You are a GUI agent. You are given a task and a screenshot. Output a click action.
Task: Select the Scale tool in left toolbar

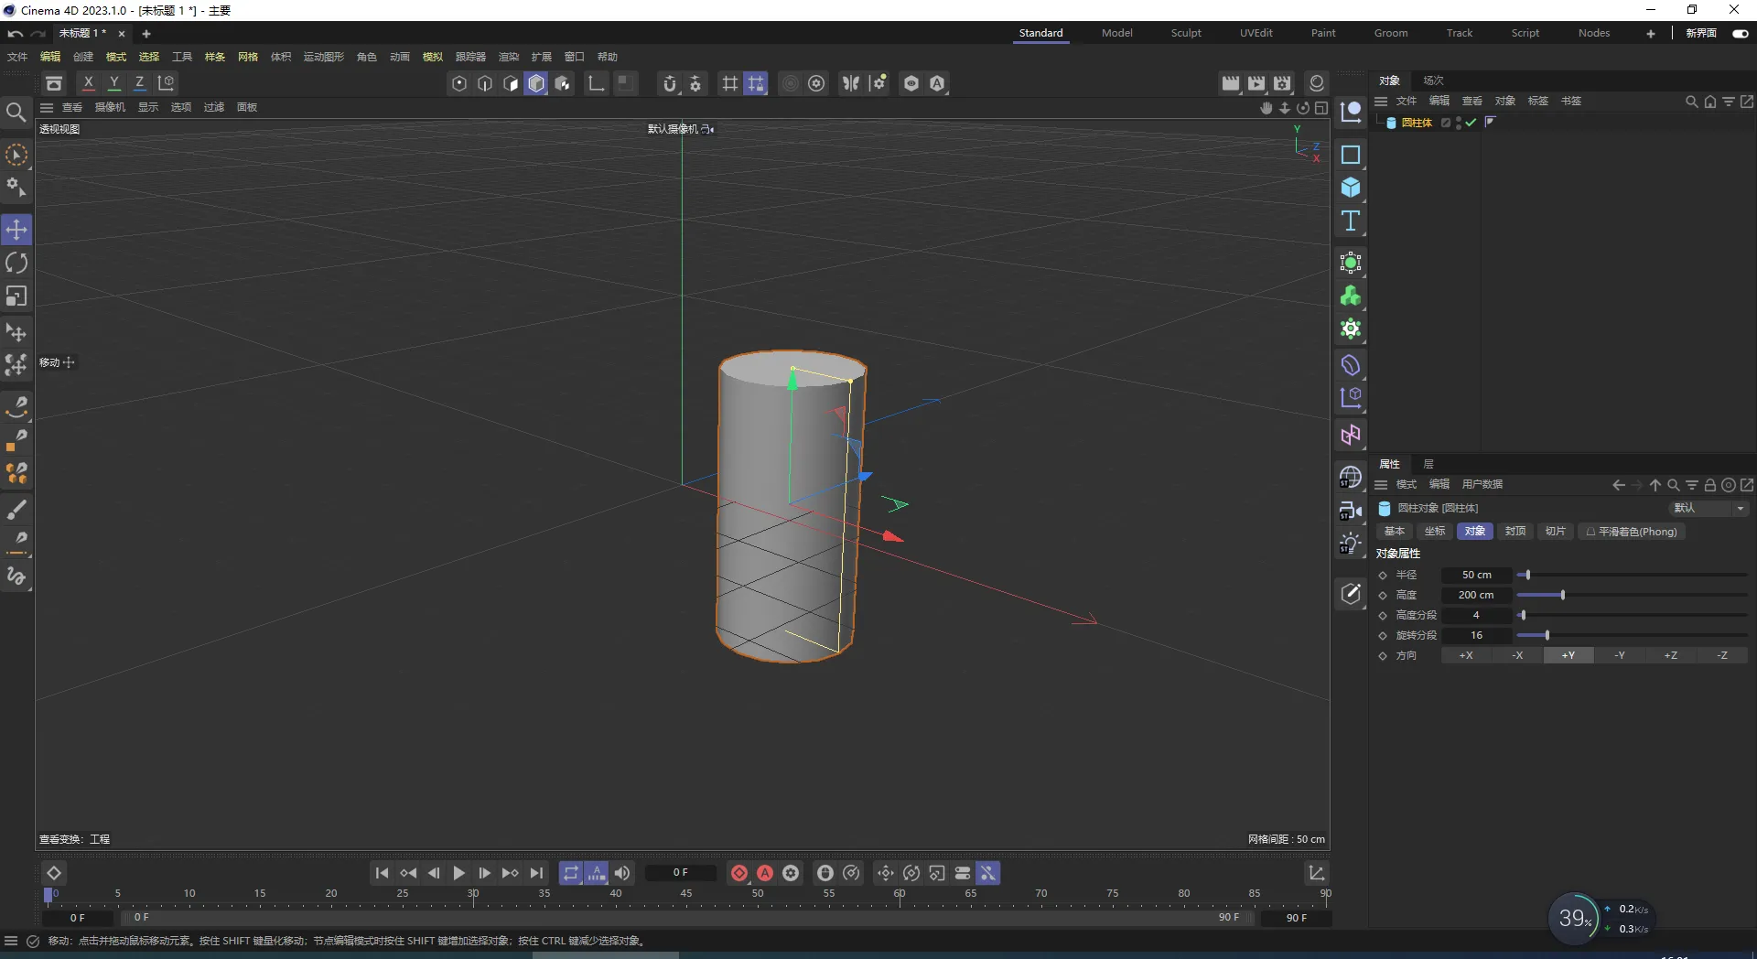(x=16, y=296)
